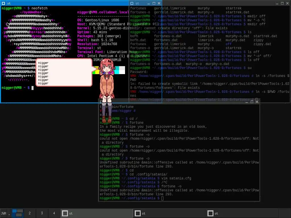Minimize the neofetch terminal window
Viewport: 291px width, 218px height.
148,3
